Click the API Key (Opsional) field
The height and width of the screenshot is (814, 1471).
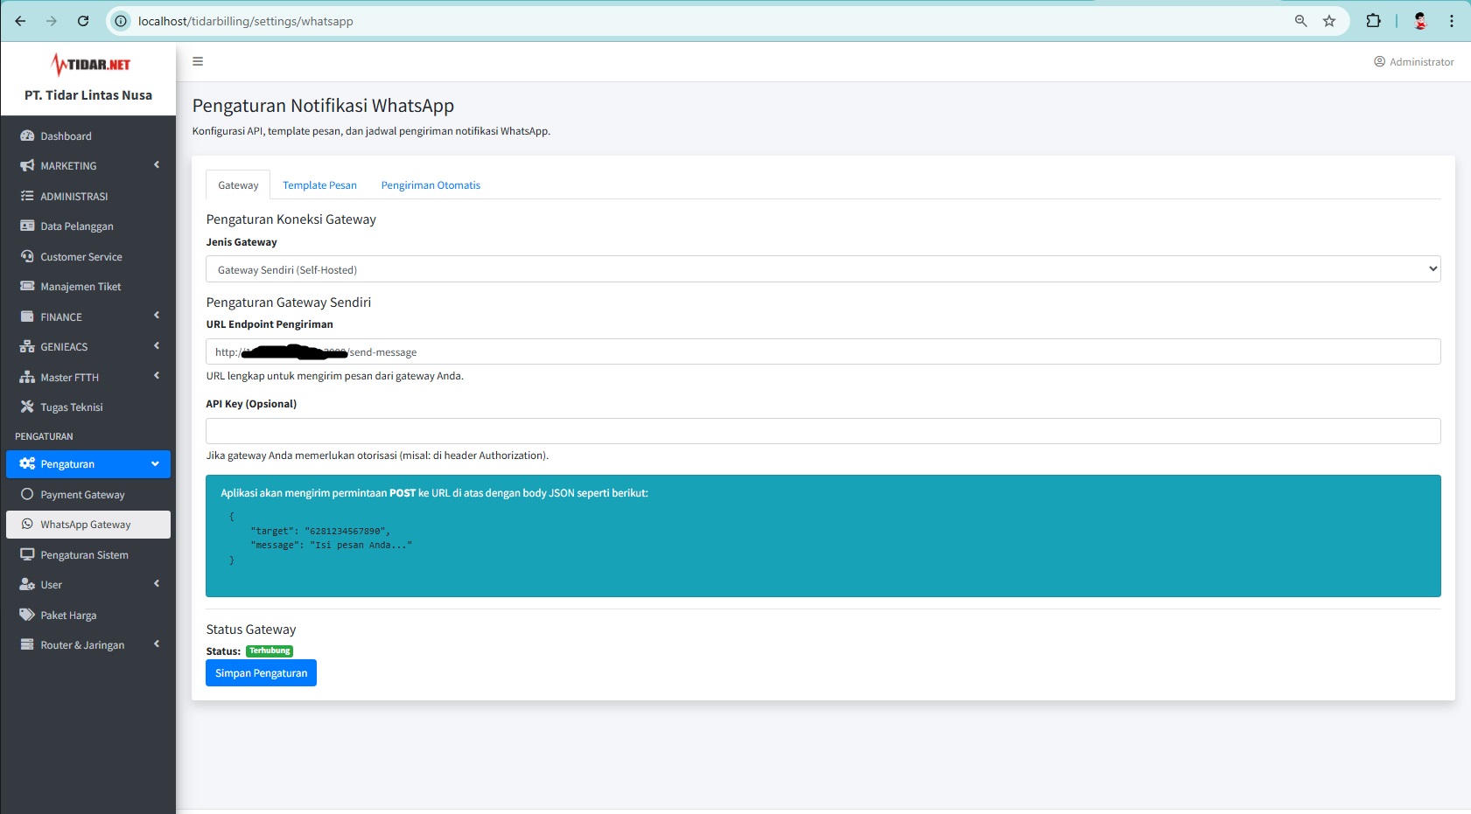coord(823,431)
